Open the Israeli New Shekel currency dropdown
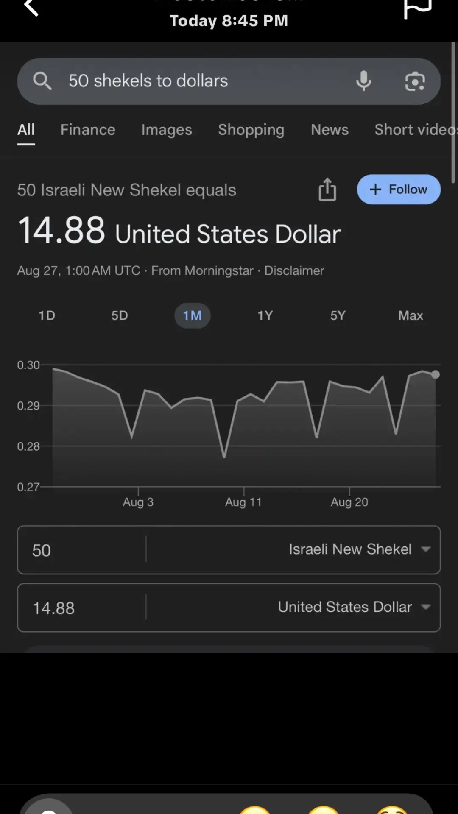 pyautogui.click(x=359, y=549)
